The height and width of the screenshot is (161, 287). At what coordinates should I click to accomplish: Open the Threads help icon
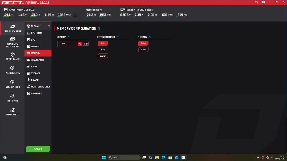(150, 37)
